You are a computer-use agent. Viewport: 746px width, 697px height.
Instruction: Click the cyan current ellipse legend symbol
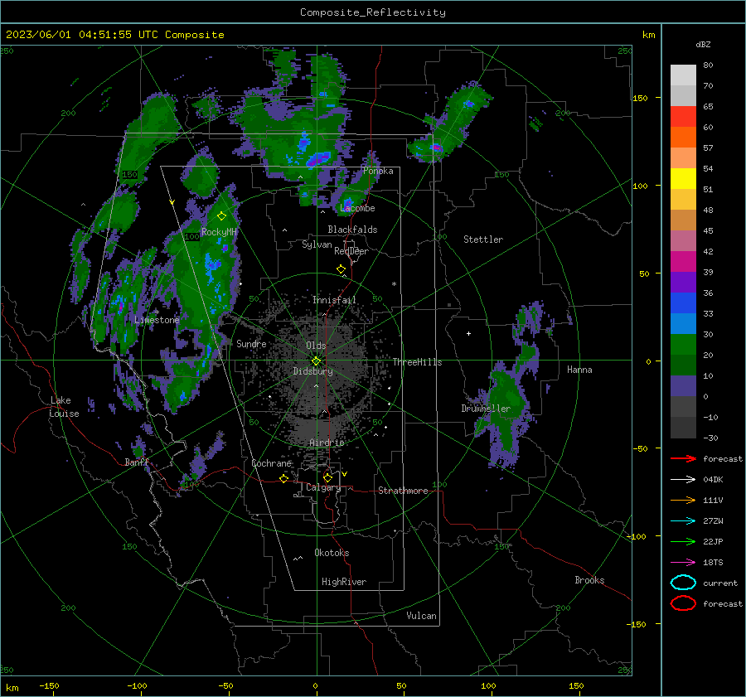[x=683, y=583]
